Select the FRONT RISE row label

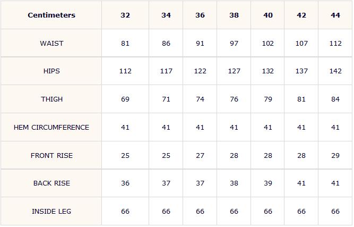click(x=51, y=156)
